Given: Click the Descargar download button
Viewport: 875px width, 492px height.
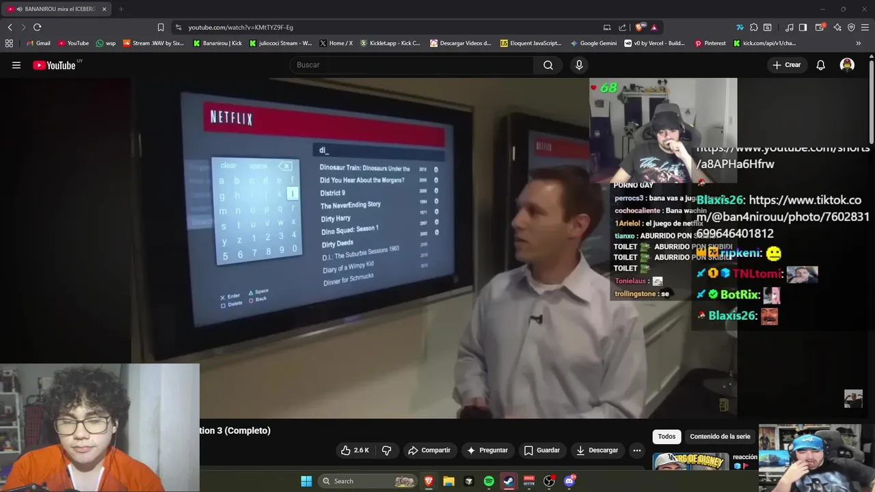Looking at the screenshot, I should [x=597, y=450].
